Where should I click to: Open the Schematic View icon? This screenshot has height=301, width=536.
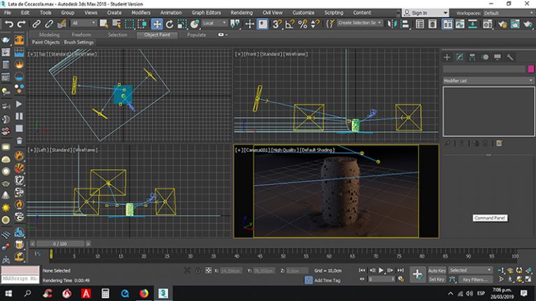pos(472,24)
